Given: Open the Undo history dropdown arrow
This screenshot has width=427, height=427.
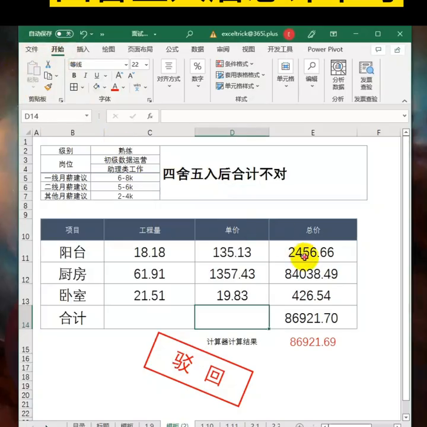Looking at the screenshot, I should tap(92, 34).
